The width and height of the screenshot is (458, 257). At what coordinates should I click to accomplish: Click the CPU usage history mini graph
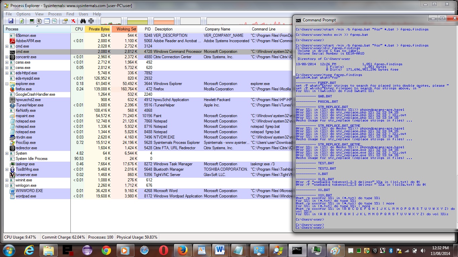click(111, 21)
